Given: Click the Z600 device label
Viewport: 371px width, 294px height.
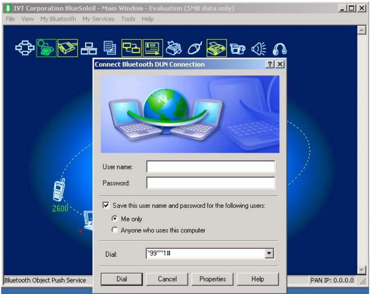Looking at the screenshot, I should [60, 209].
